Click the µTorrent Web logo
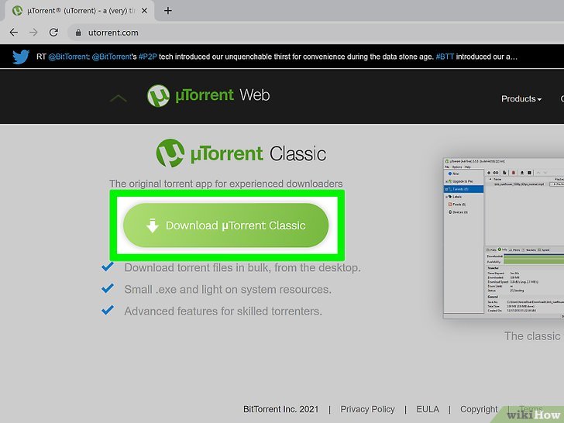564x423 pixels. click(x=208, y=96)
